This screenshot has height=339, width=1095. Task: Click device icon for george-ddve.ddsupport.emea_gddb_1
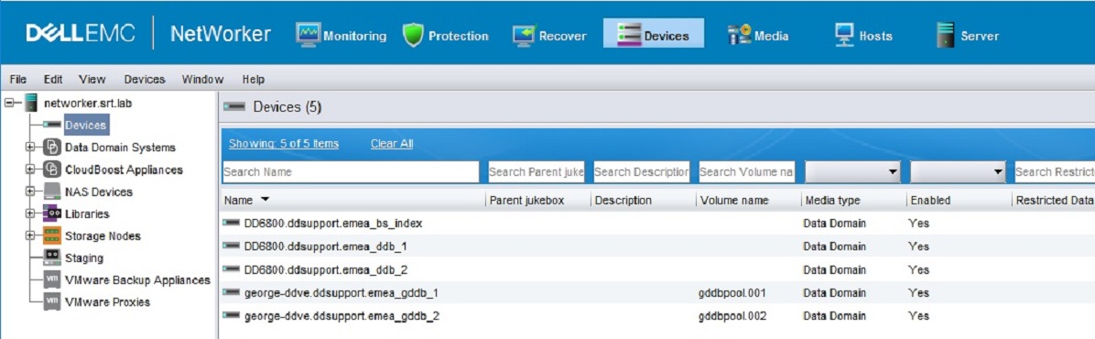[x=231, y=292]
